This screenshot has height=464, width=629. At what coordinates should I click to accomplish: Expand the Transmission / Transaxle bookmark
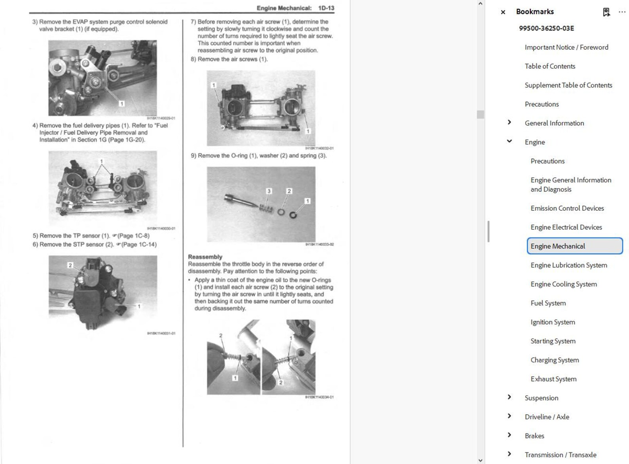coord(509,454)
